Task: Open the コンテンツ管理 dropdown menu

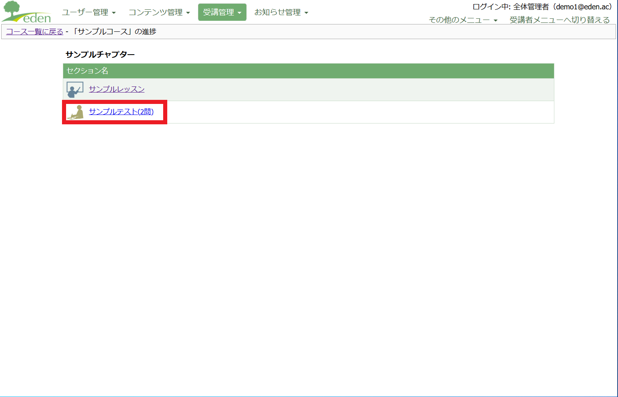Action: pos(159,12)
